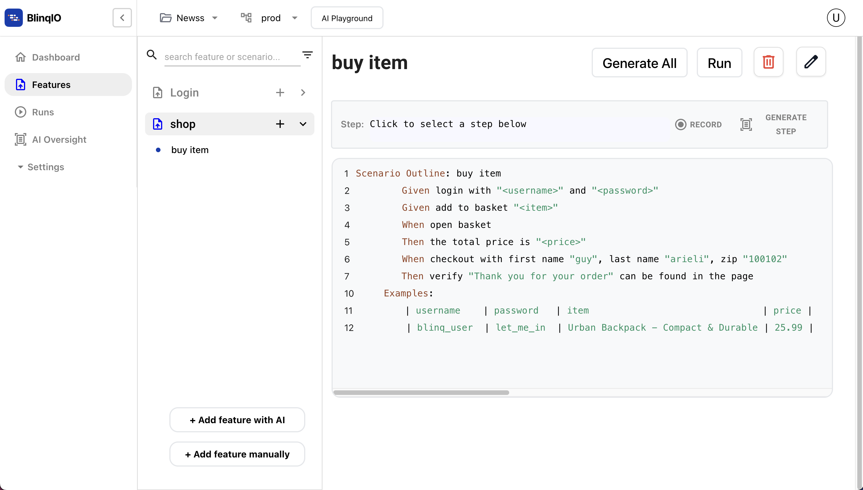This screenshot has width=863, height=490.
Task: Click the 'let_me_in' table cell
Action: pyautogui.click(x=520, y=328)
